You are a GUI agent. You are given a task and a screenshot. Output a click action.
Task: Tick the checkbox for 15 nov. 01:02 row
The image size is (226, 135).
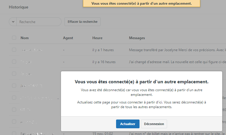pyautogui.click(x=14, y=134)
